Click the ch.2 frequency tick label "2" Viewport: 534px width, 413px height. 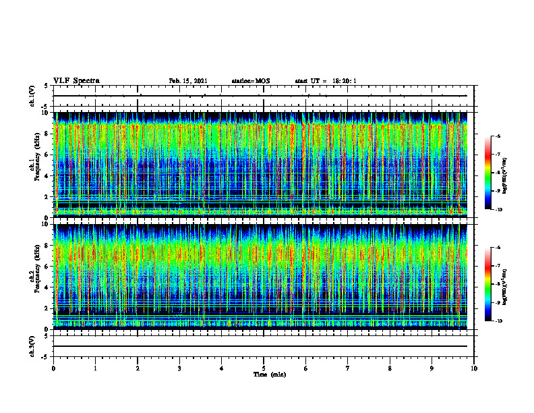[47, 308]
